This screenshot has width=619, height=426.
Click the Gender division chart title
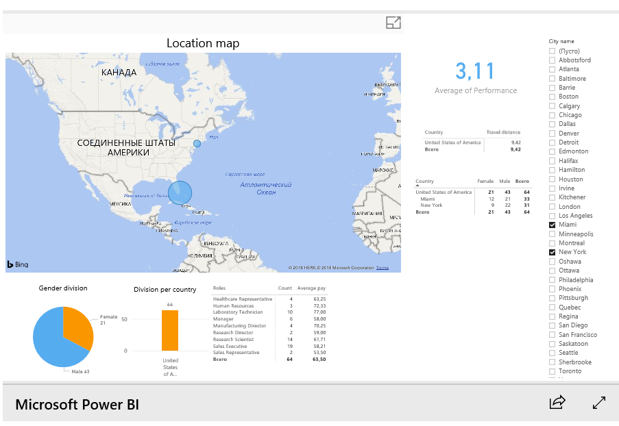63,288
